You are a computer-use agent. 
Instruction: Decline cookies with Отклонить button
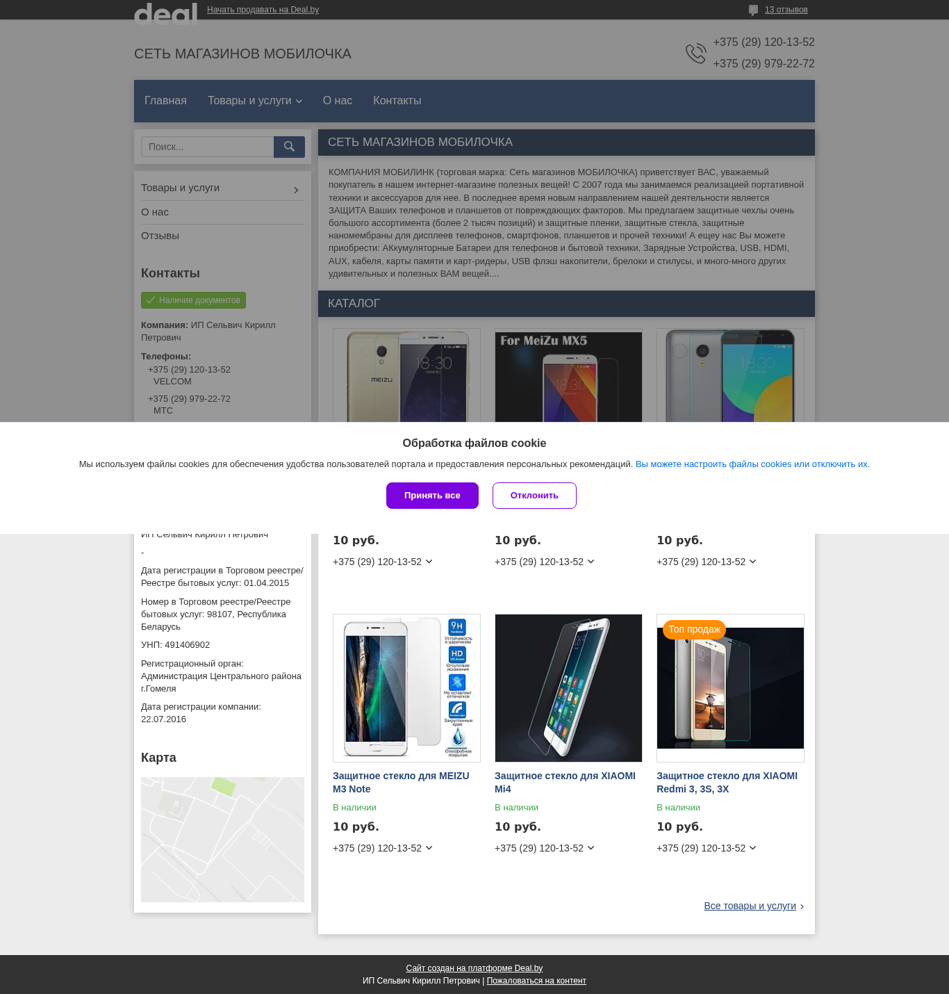tap(534, 496)
